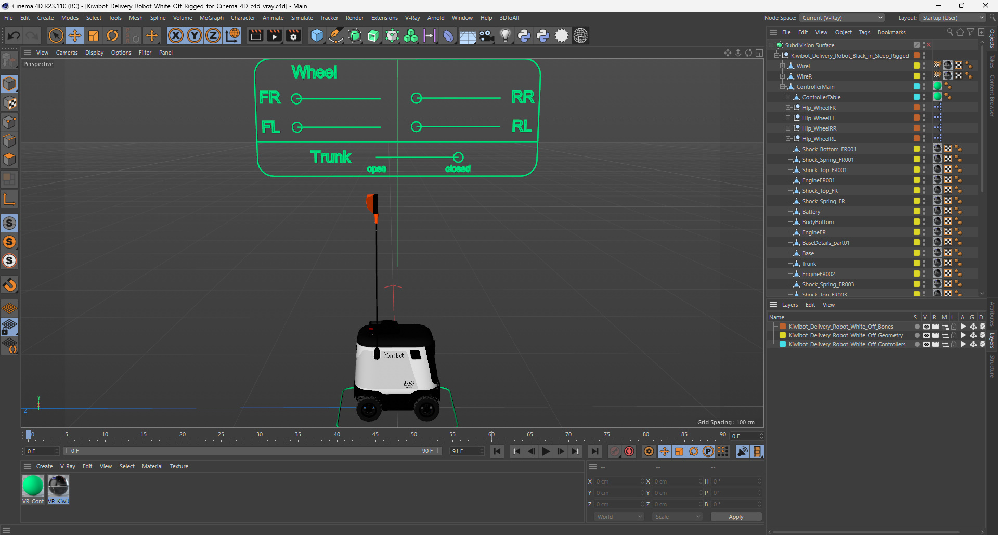Switch to Polygons mode icon
998x535 pixels.
(x=9, y=160)
